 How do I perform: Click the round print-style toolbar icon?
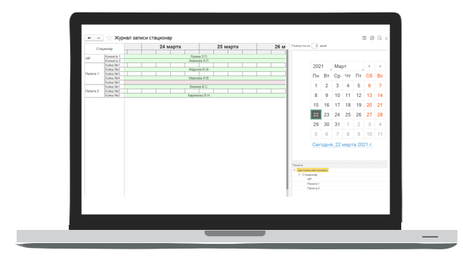(372, 37)
